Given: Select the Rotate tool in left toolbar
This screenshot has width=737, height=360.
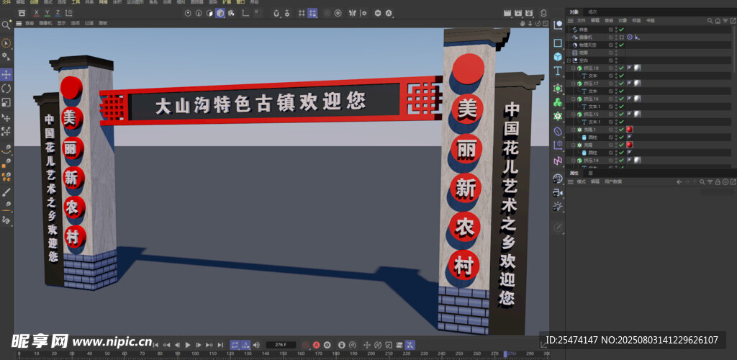Looking at the screenshot, I should click(6, 88).
